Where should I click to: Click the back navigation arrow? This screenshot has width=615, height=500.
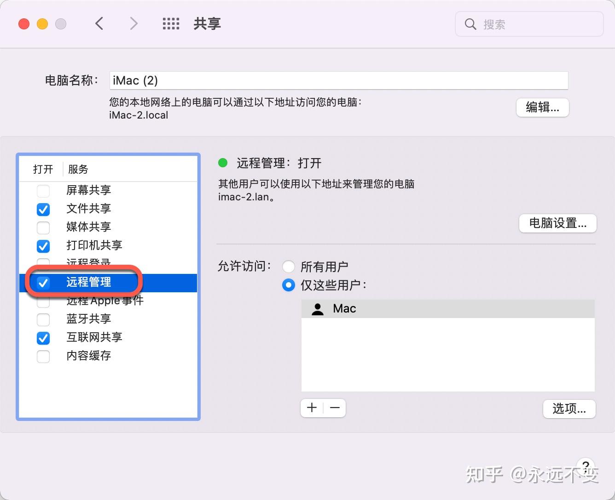coord(99,23)
